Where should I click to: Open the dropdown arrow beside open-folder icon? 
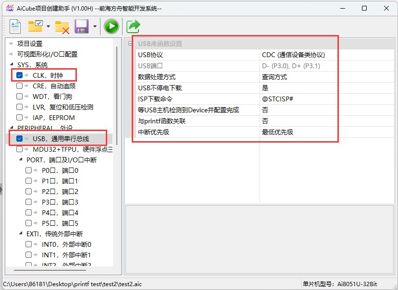48,26
